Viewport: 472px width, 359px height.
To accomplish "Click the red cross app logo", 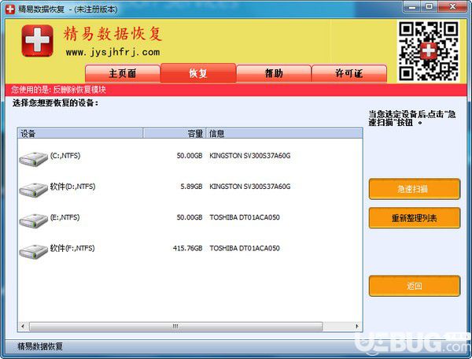I will tap(37, 41).
